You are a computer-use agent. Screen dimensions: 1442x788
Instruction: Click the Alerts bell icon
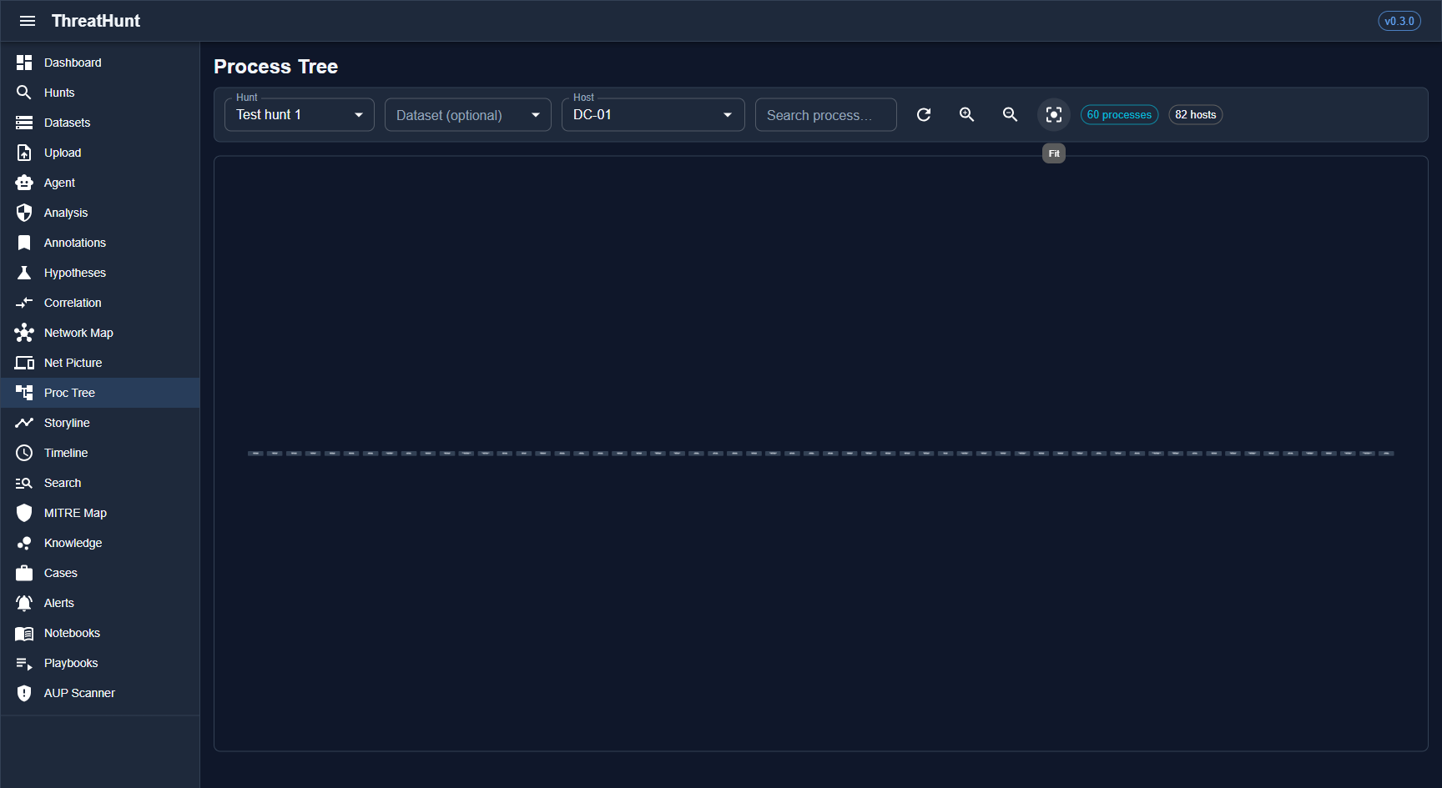pyautogui.click(x=24, y=603)
